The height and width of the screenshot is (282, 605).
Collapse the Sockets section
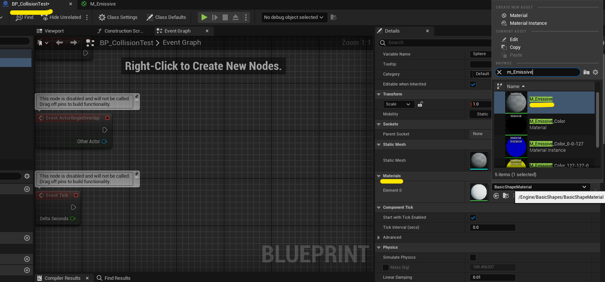(x=379, y=124)
